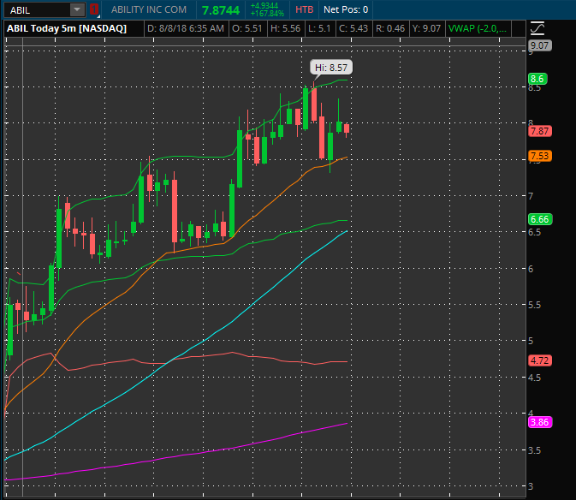Image resolution: width=576 pixels, height=500 pixels.
Task: Open the ABIL symbol dropdown arrow
Action: tap(77, 9)
